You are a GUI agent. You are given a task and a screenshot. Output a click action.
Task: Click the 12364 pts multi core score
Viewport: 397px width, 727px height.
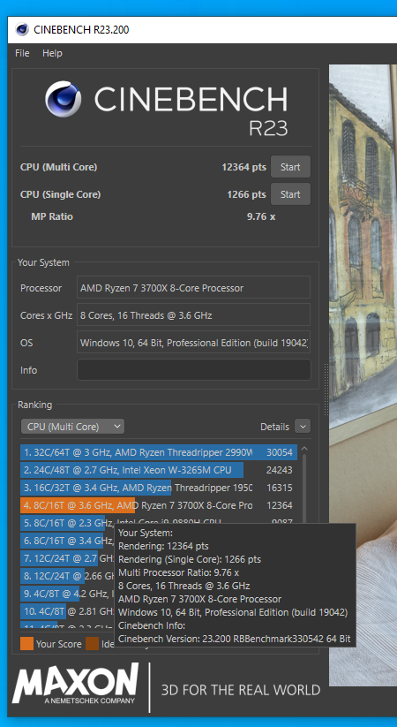[x=243, y=167]
